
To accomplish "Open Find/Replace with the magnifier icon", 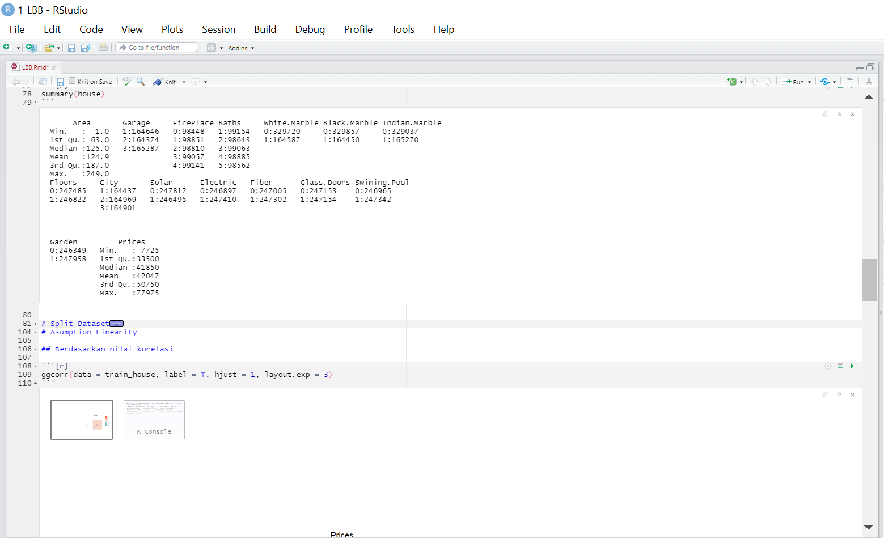I will 141,81.
